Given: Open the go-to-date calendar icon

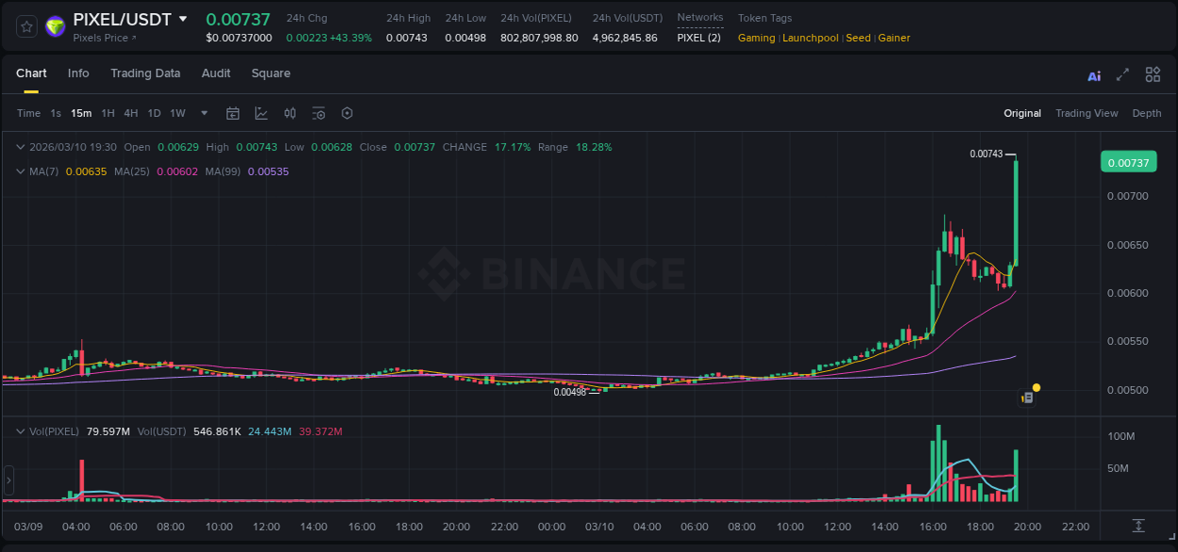Looking at the screenshot, I should pos(233,113).
